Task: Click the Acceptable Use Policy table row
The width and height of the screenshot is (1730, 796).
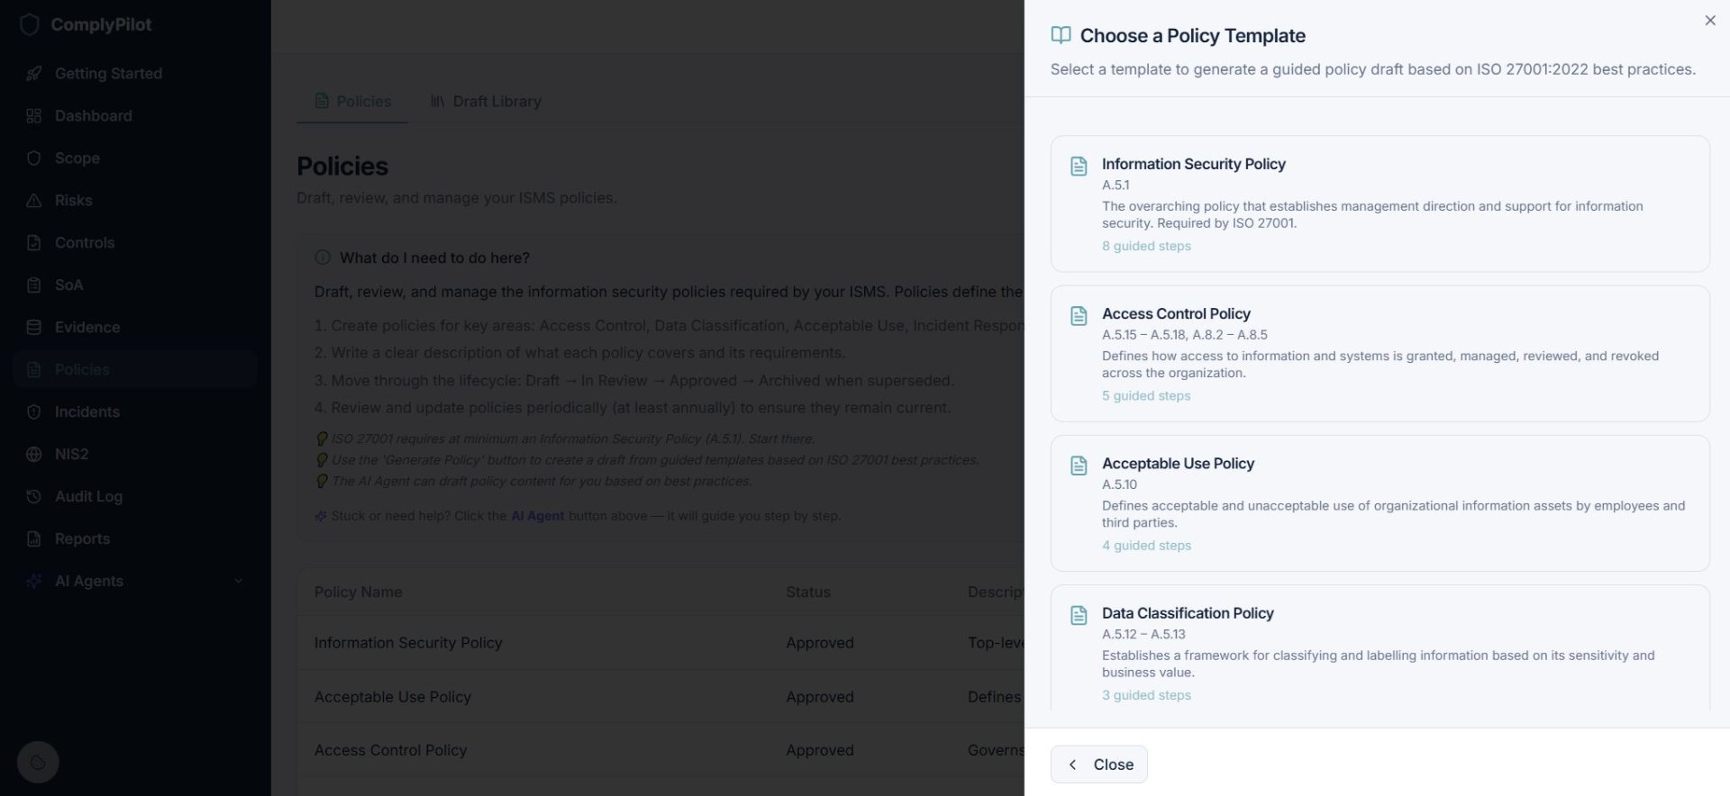Action: [660, 697]
